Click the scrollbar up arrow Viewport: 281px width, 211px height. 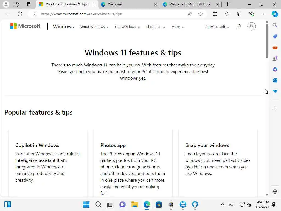point(267,21)
